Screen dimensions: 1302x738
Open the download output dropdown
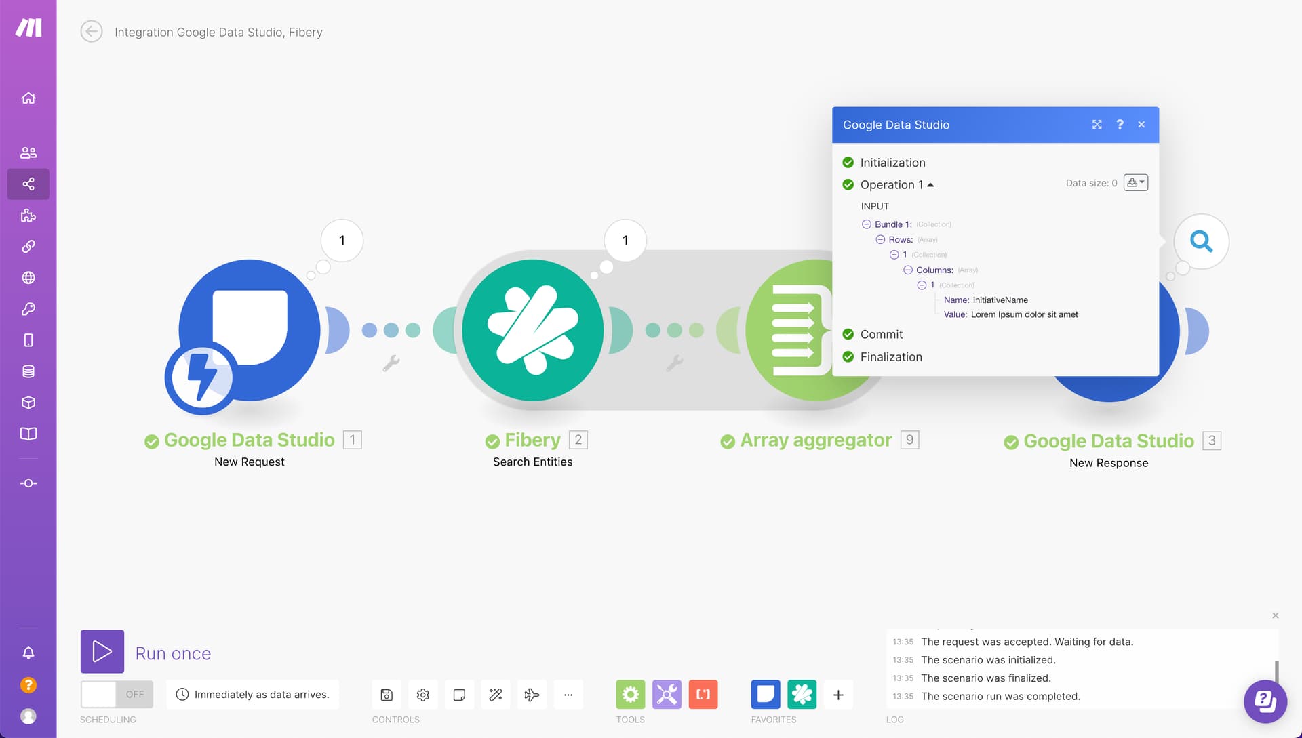(x=1136, y=182)
